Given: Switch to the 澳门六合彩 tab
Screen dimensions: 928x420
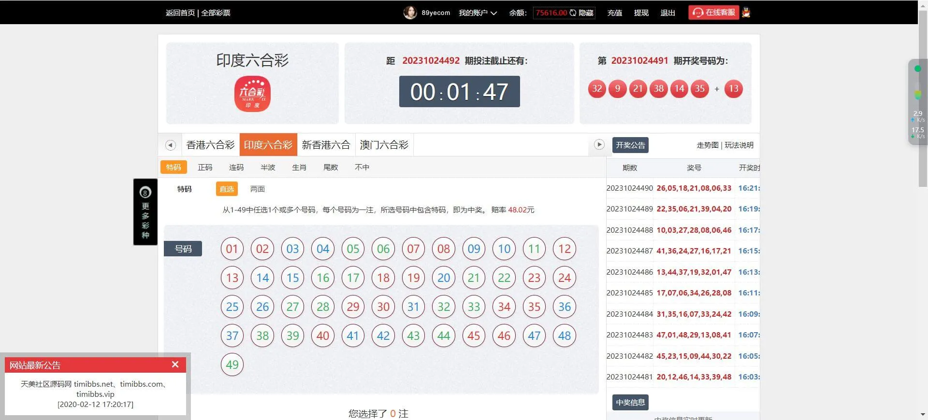Looking at the screenshot, I should point(384,145).
